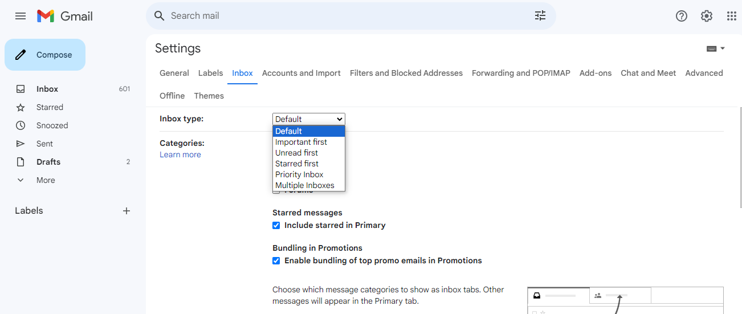
Task: Open the Sent folder
Action: point(44,144)
